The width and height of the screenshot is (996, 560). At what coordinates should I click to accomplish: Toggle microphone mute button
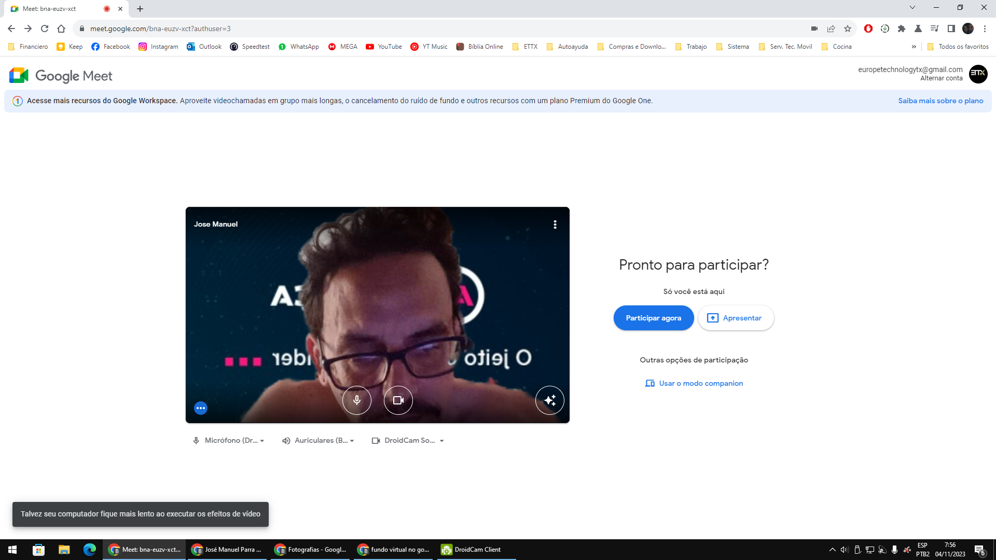356,400
